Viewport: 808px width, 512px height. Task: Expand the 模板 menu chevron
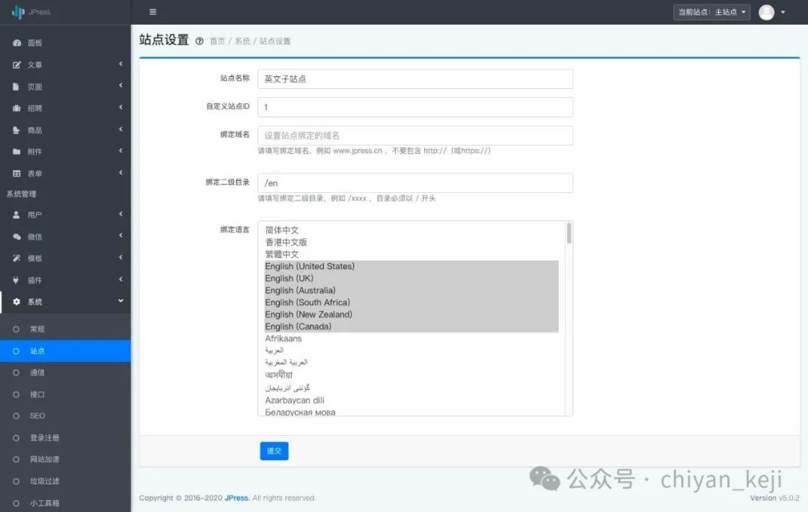(120, 257)
